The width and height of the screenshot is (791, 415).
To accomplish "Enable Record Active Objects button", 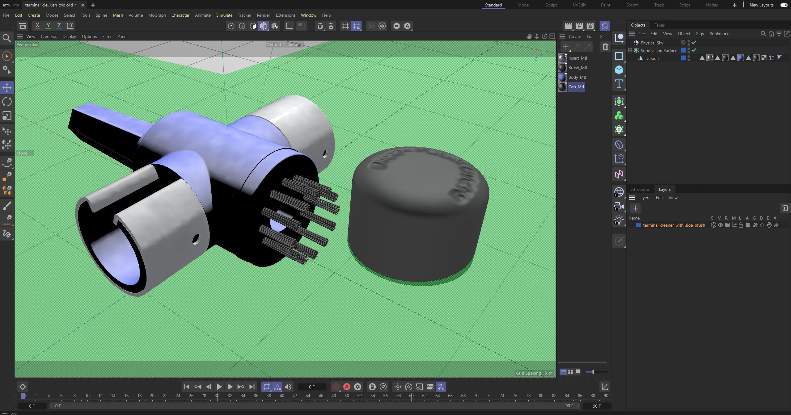I will (x=336, y=387).
